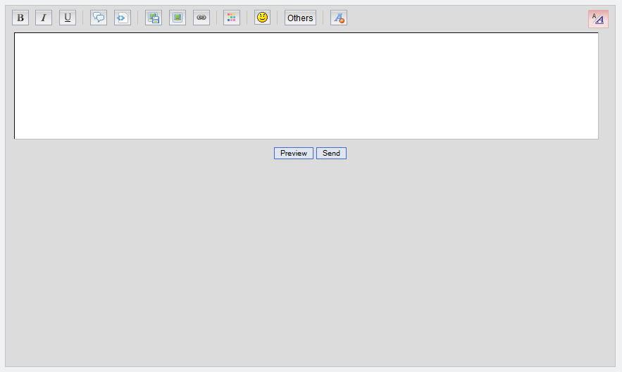
Task: Send the message
Action: [331, 153]
